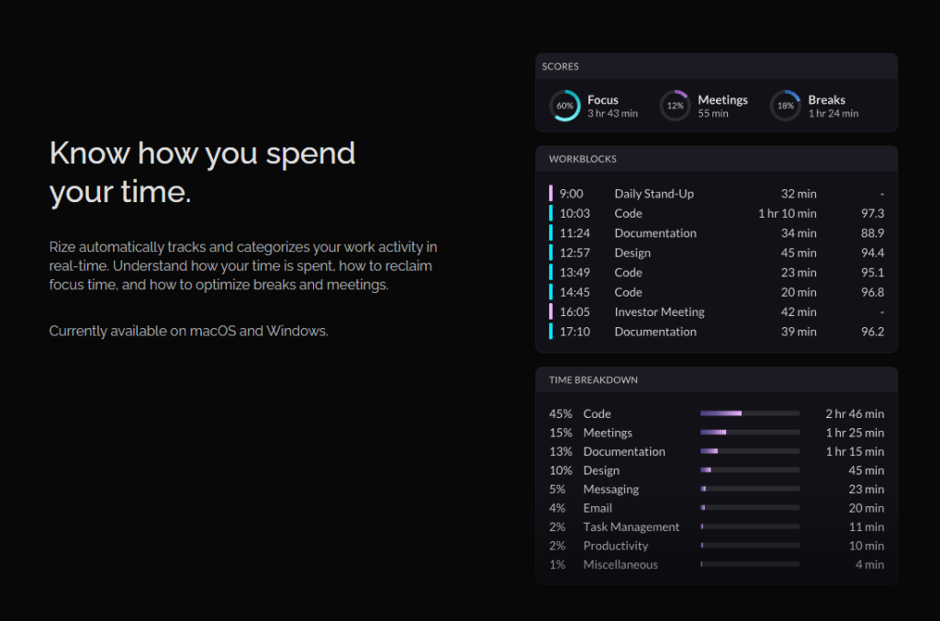The width and height of the screenshot is (940, 621).
Task: Click the 45% value beside Code
Action: pos(561,414)
